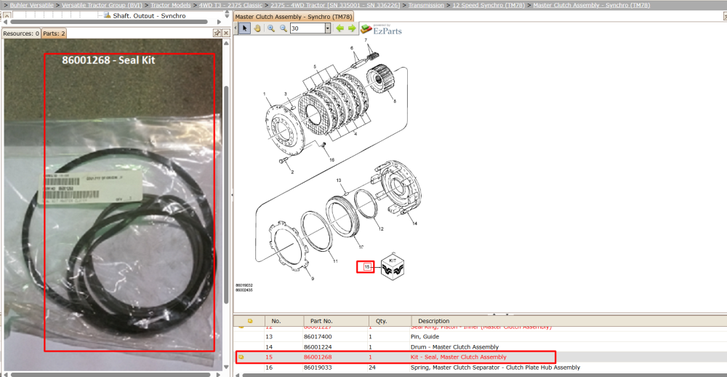Click callout 1 on the diagram
This screenshot has width=727, height=377.
[265, 95]
